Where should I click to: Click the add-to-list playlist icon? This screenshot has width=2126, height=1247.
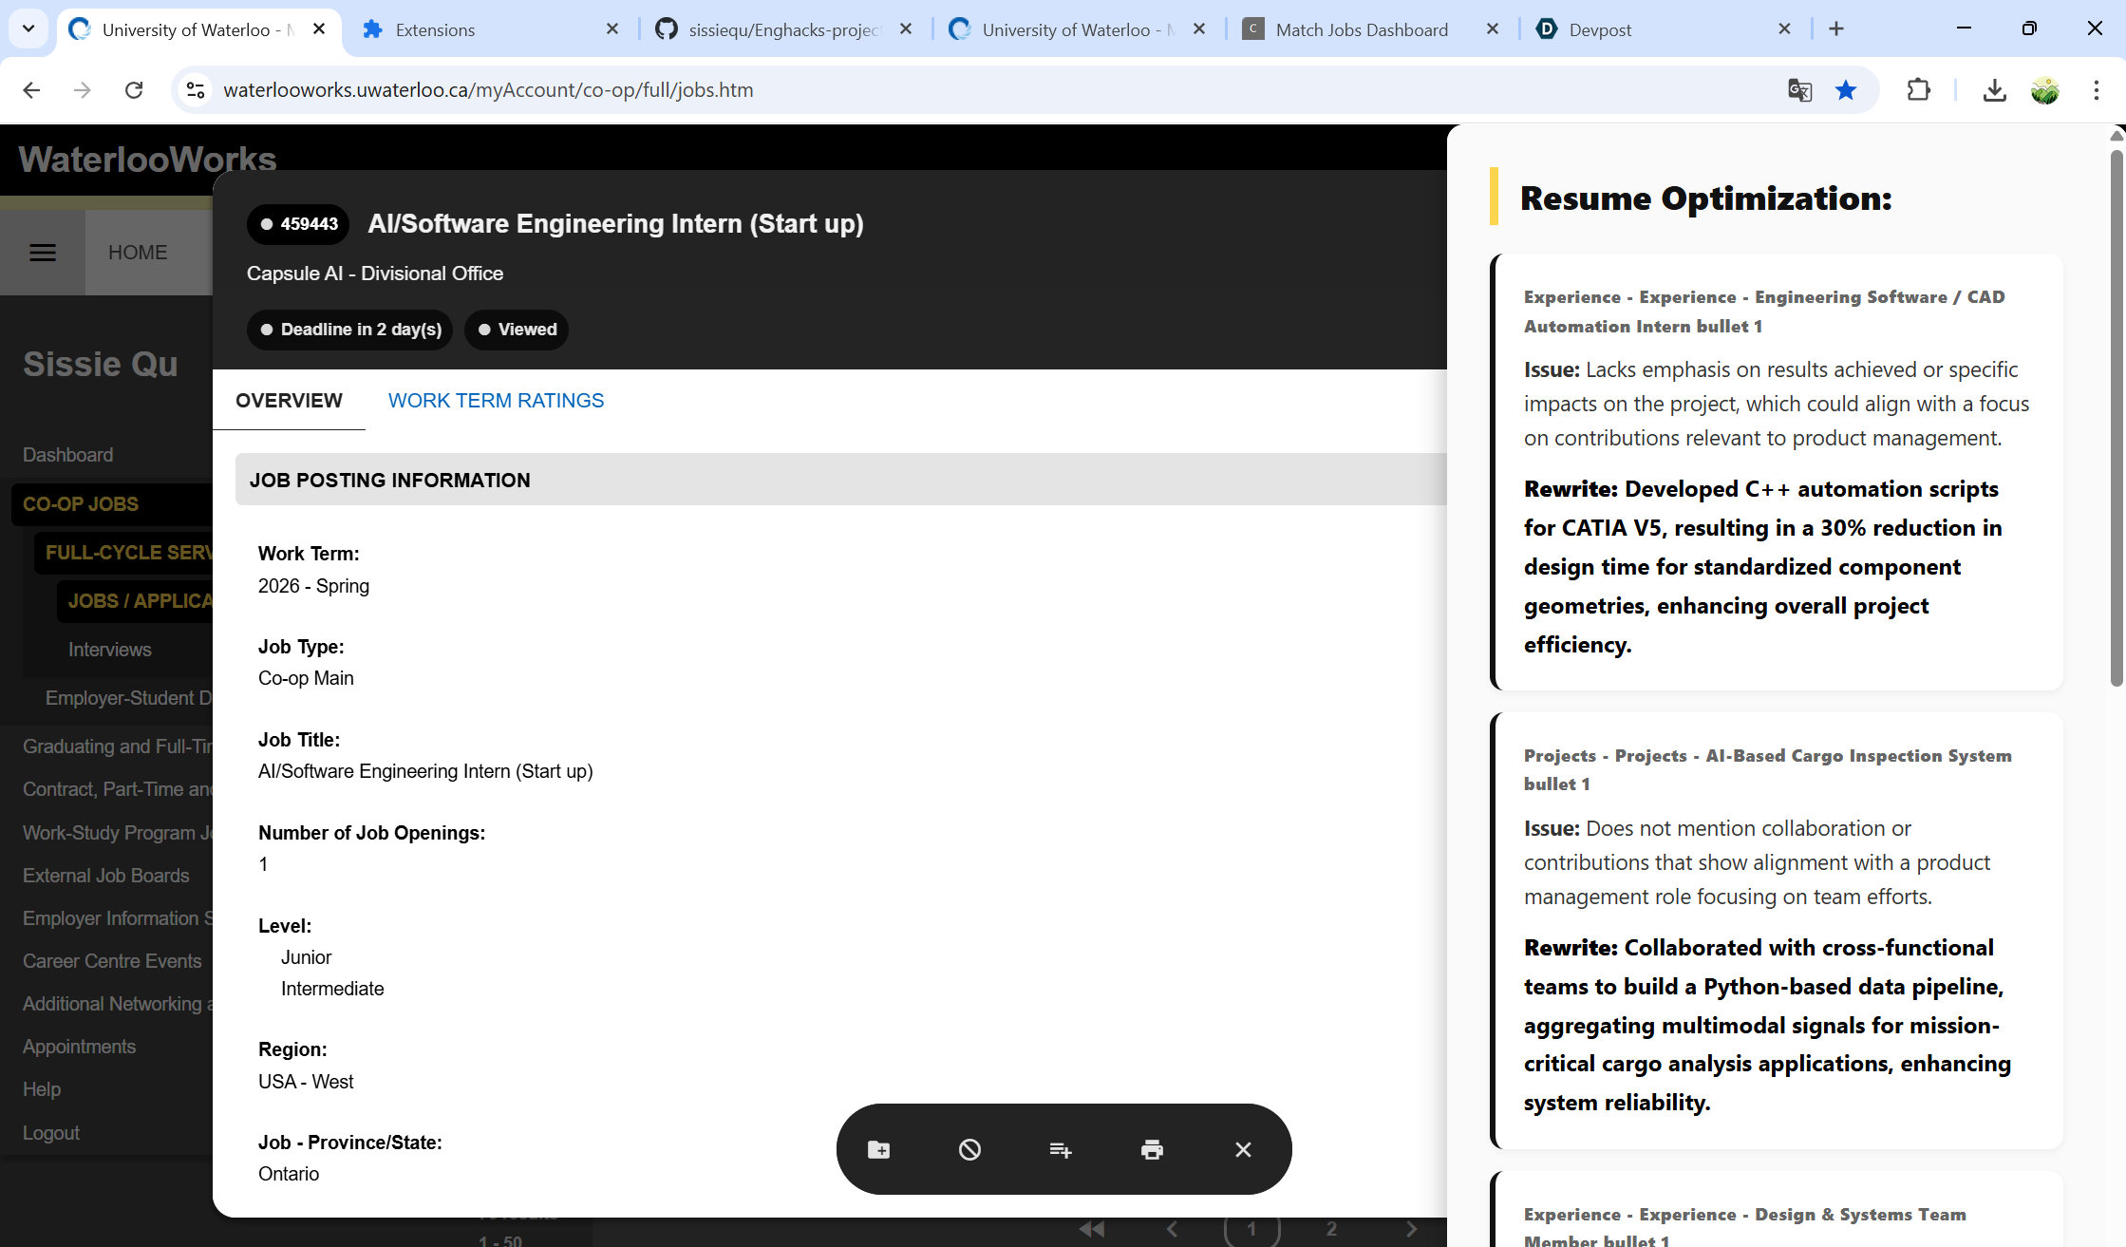click(x=1061, y=1150)
